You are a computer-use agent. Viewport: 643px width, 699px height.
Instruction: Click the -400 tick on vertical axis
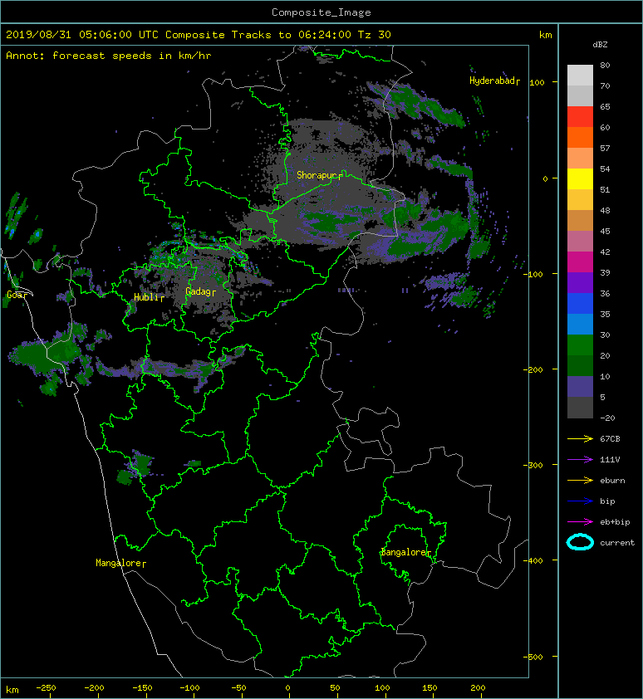point(533,560)
